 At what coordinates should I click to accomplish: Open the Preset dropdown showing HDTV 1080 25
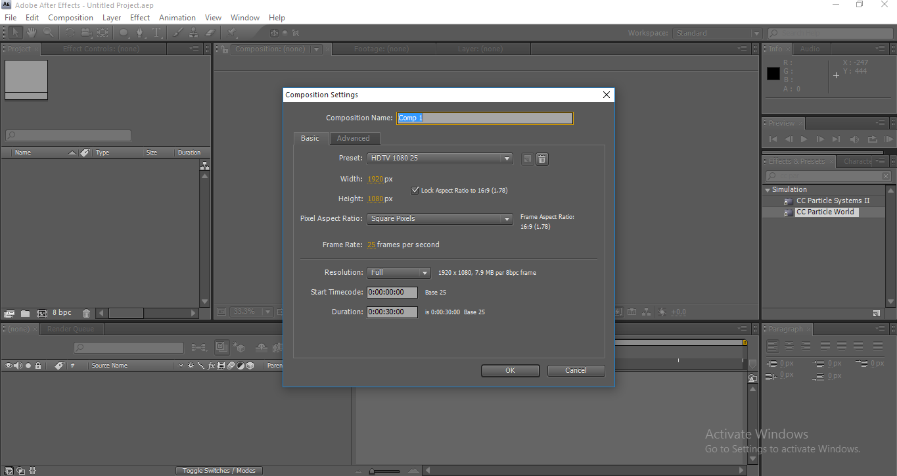point(440,158)
